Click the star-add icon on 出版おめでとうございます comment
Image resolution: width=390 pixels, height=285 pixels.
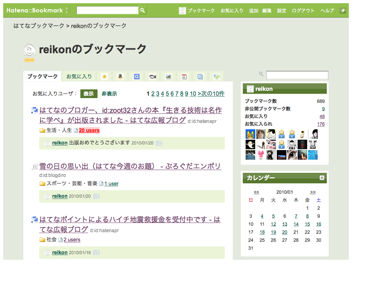tap(159, 143)
